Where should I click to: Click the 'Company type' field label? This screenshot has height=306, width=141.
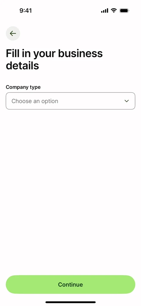(23, 87)
